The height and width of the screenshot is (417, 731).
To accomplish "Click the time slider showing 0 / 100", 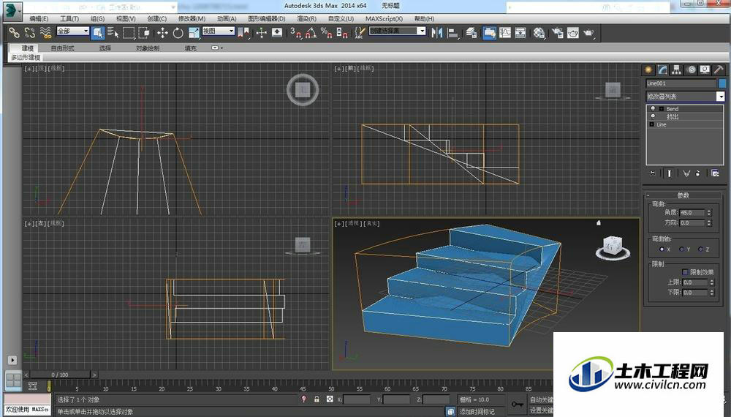I will tap(60, 375).
